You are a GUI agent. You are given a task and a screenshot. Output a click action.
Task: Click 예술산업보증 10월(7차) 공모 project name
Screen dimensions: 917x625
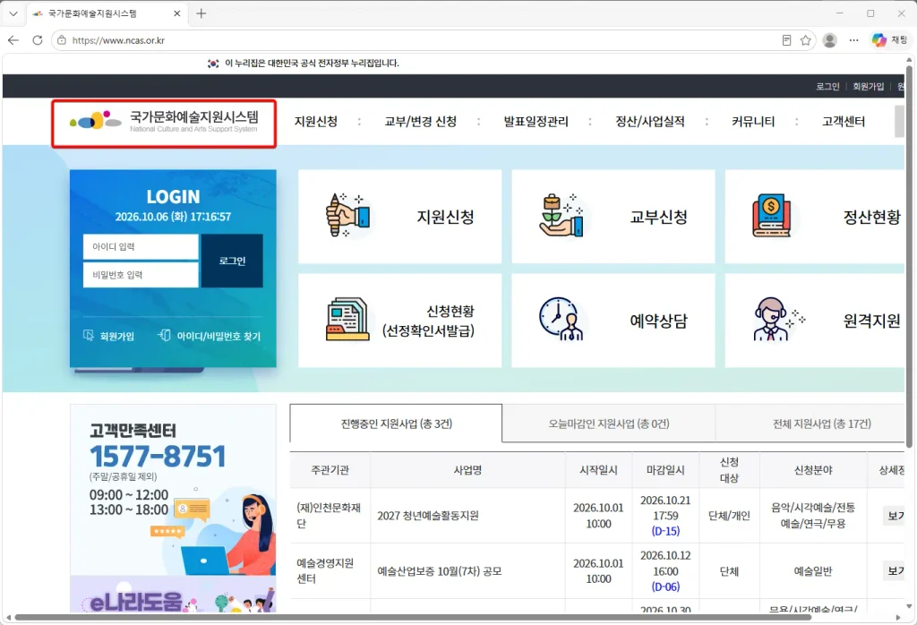(439, 571)
